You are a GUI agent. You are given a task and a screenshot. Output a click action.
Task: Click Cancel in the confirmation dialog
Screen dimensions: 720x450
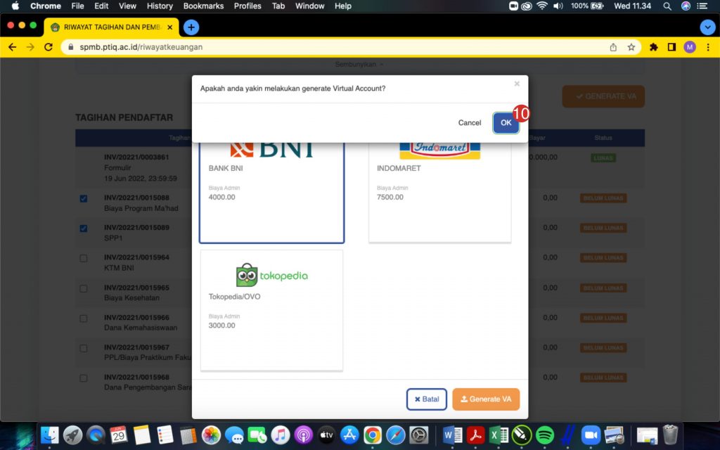click(x=469, y=122)
